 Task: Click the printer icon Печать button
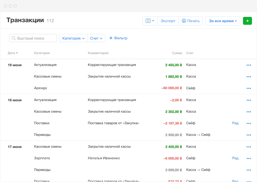[x=191, y=21]
